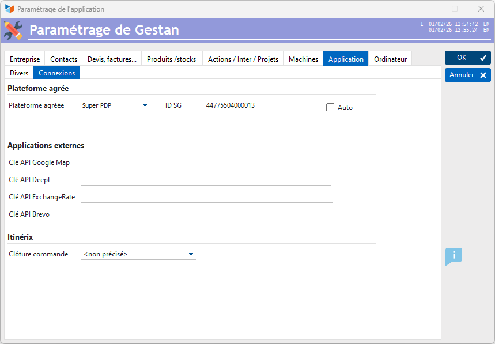Click the Plateforme agrée section heading
Screen dimensions: 495x344
point(38,88)
